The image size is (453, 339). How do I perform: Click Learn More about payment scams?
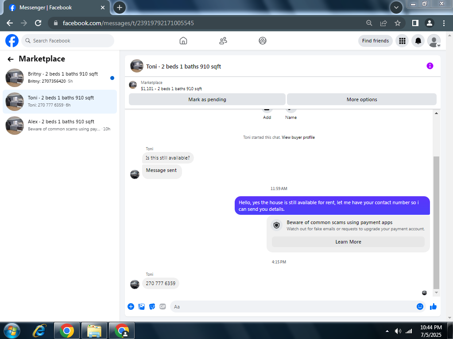pos(348,242)
